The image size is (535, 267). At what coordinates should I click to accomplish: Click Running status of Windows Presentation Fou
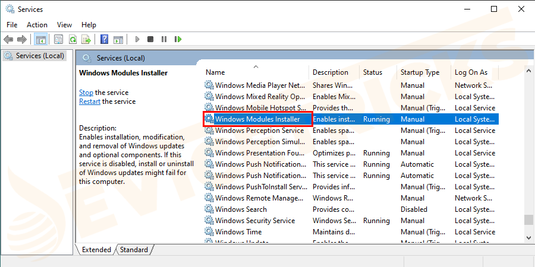pyautogui.click(x=376, y=153)
